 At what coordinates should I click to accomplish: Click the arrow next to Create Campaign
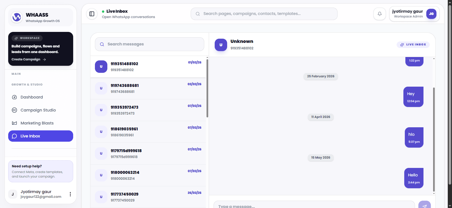(44, 60)
